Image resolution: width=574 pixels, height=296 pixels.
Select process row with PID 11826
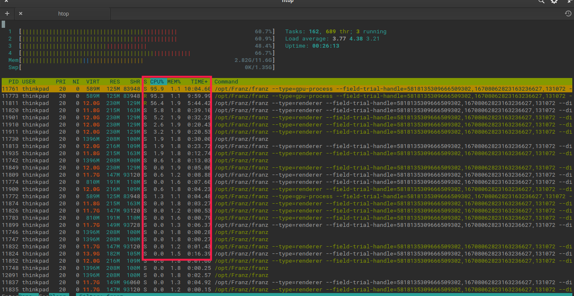pos(287,211)
